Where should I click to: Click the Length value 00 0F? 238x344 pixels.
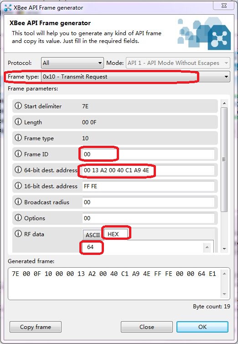tap(89, 122)
